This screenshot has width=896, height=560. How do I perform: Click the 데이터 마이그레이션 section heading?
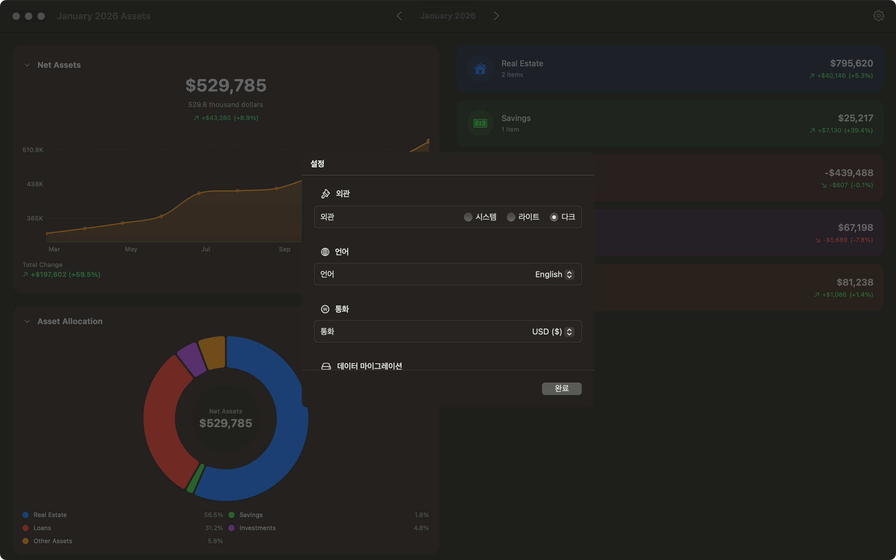click(370, 366)
